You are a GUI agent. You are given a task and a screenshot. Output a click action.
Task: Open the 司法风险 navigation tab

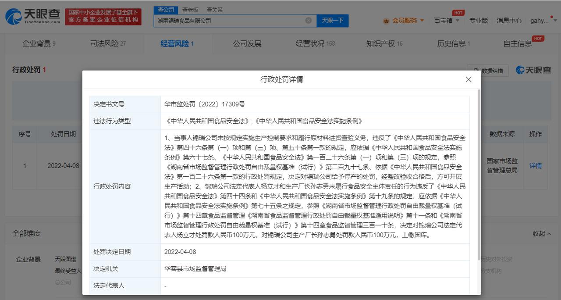click(107, 43)
